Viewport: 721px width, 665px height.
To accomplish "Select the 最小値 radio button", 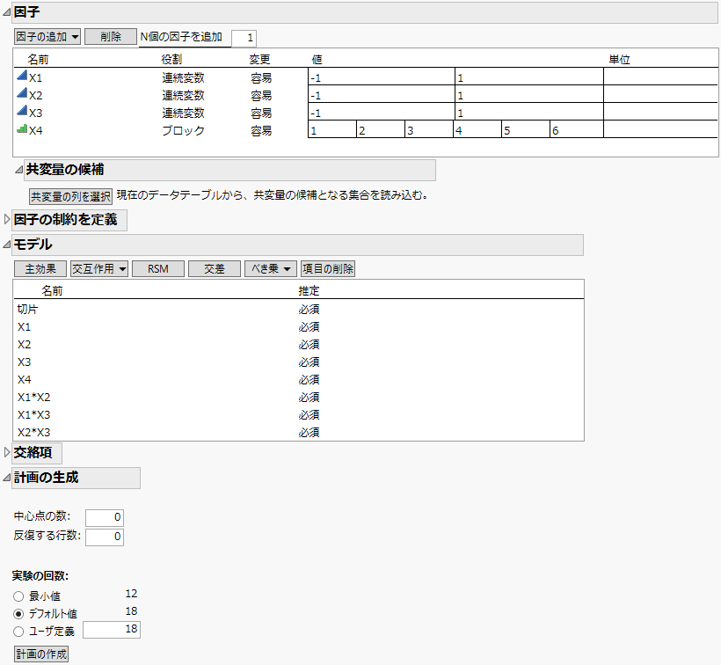I will point(18,596).
